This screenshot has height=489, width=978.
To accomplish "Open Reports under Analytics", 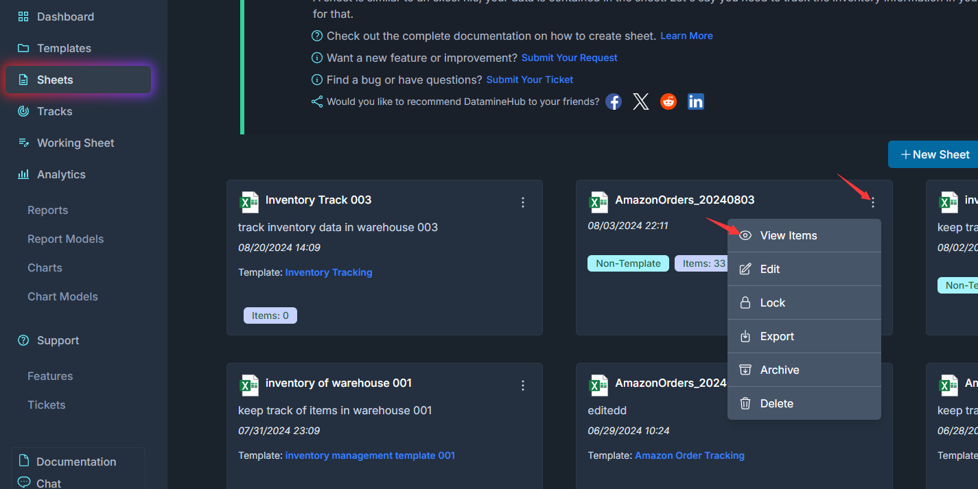I will pos(47,210).
